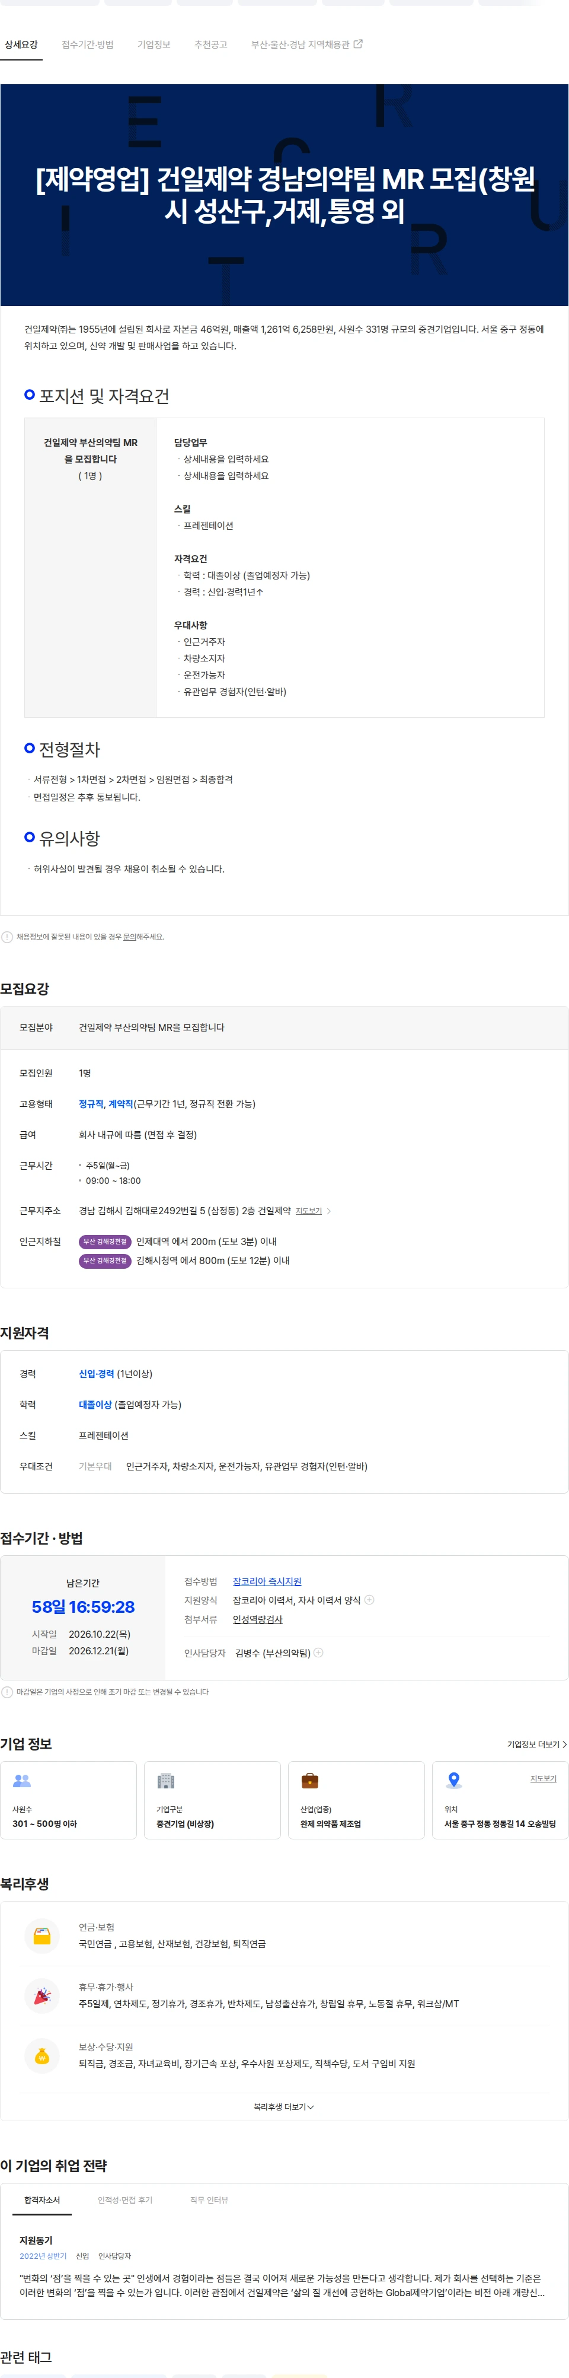Open the 지원동기 essay entry
The height and width of the screenshot is (2378, 569).
(36, 2240)
